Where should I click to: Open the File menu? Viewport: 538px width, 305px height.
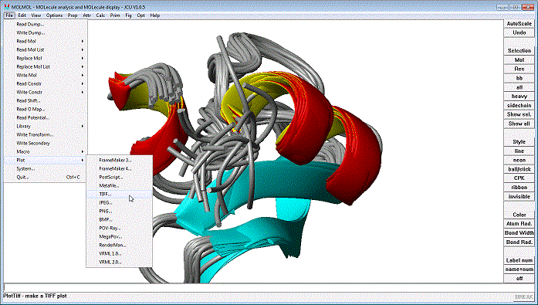click(9, 15)
